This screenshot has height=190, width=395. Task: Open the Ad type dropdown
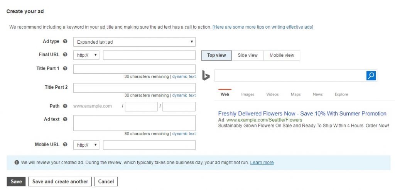pos(134,42)
